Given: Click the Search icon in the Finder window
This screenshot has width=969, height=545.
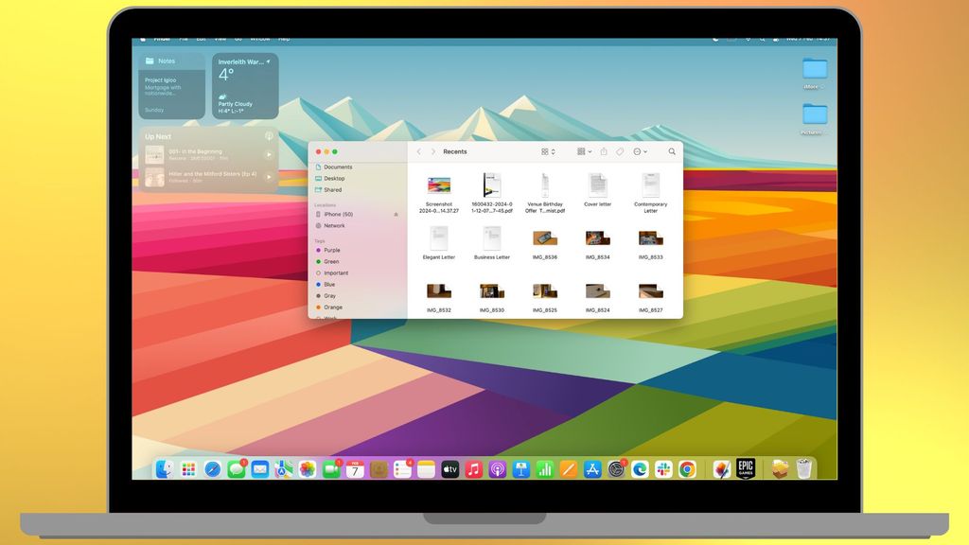Looking at the screenshot, I should pyautogui.click(x=672, y=151).
